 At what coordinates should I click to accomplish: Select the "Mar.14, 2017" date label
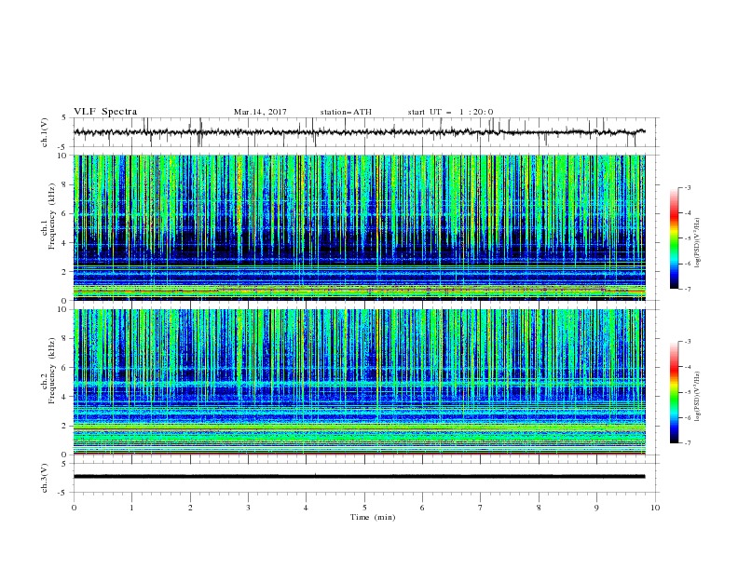260,112
